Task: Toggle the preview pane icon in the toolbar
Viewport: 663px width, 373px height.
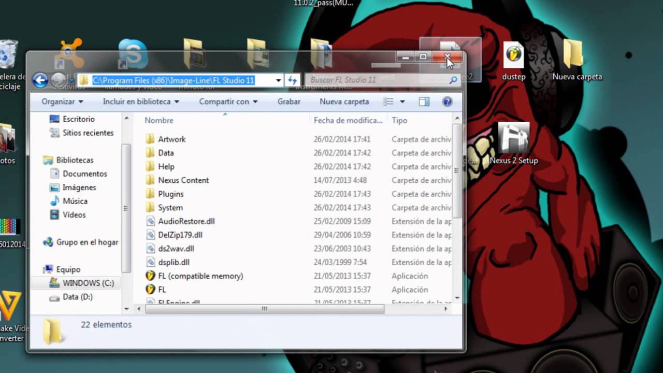Action: [424, 102]
